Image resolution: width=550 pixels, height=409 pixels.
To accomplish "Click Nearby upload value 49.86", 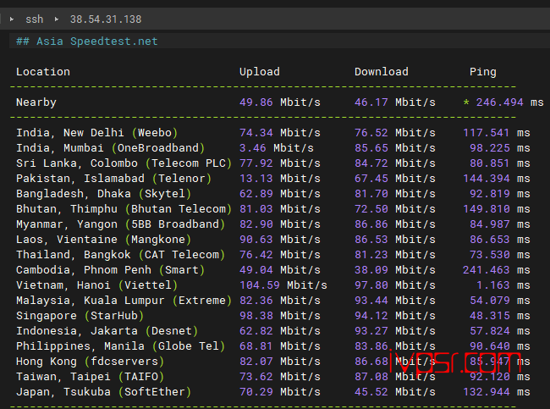I will coord(256,102).
